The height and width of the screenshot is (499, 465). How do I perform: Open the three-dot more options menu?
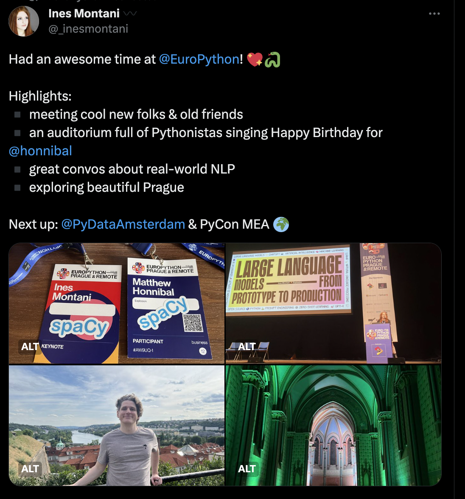[434, 14]
